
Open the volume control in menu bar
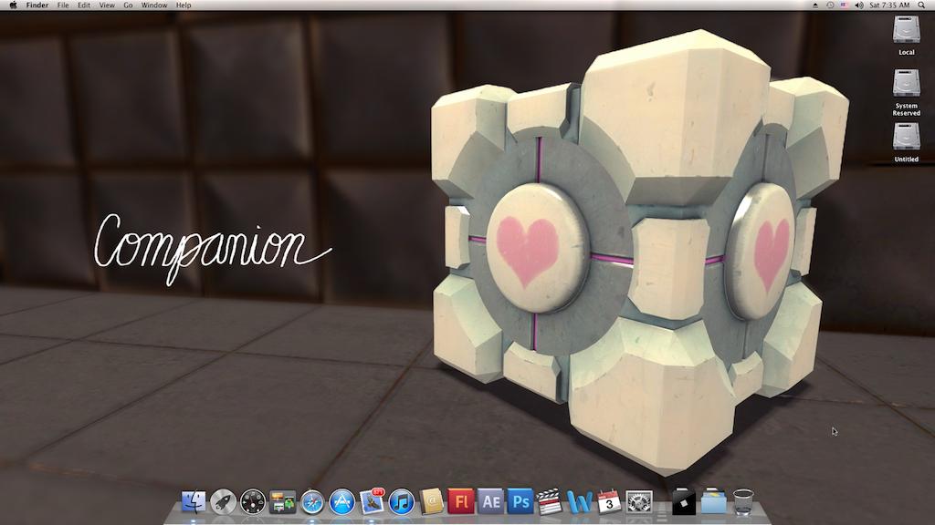coord(859,5)
